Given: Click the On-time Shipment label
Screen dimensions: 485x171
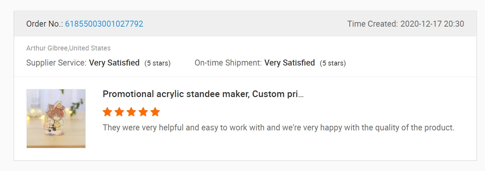Looking at the screenshot, I should 228,63.
